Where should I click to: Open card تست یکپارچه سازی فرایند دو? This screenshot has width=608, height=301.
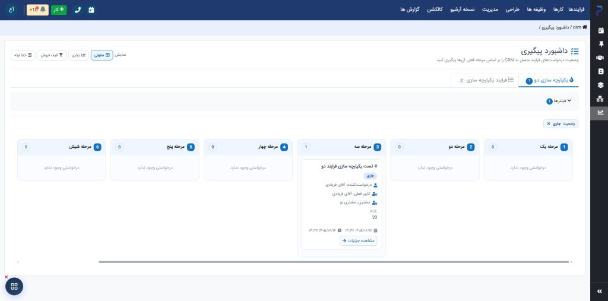click(349, 166)
